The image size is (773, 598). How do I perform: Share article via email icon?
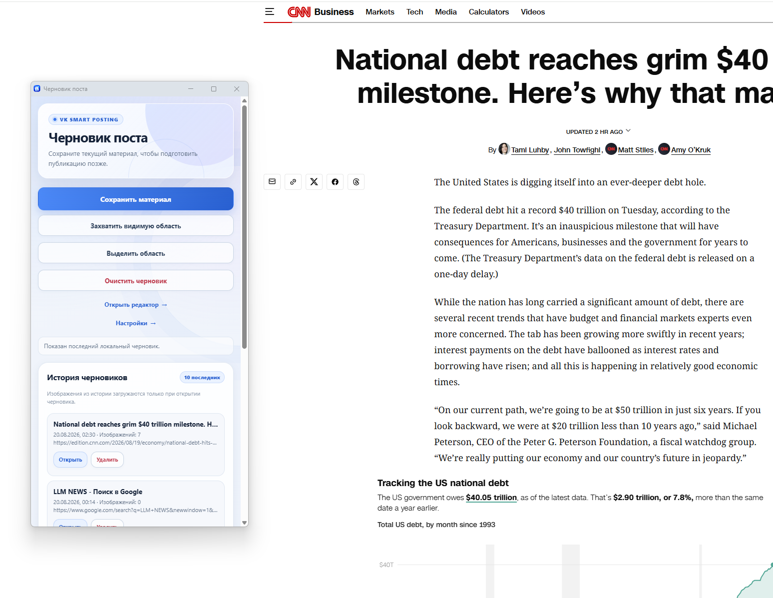(272, 182)
